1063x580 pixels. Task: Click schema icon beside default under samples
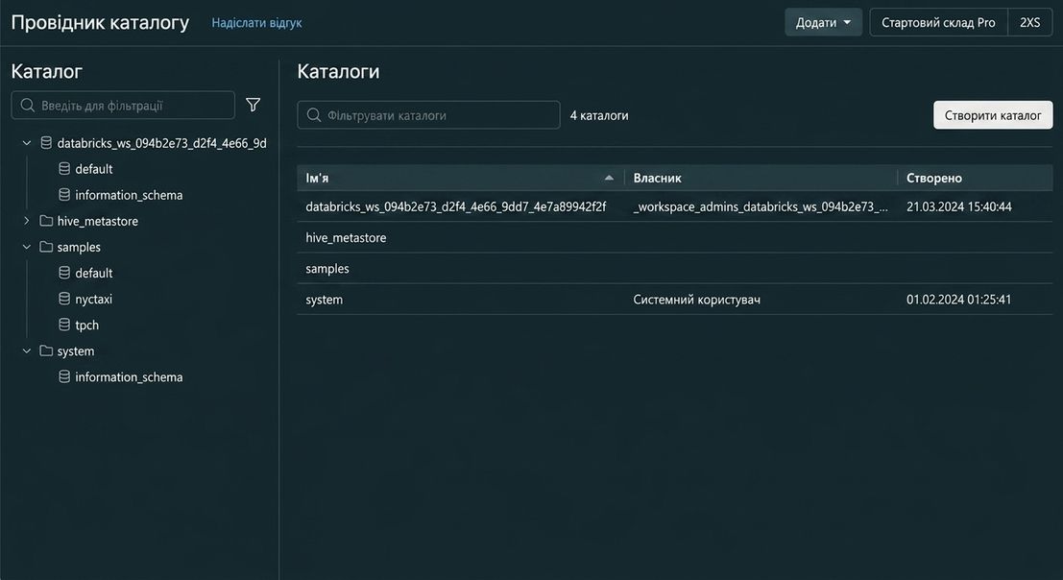(x=64, y=273)
